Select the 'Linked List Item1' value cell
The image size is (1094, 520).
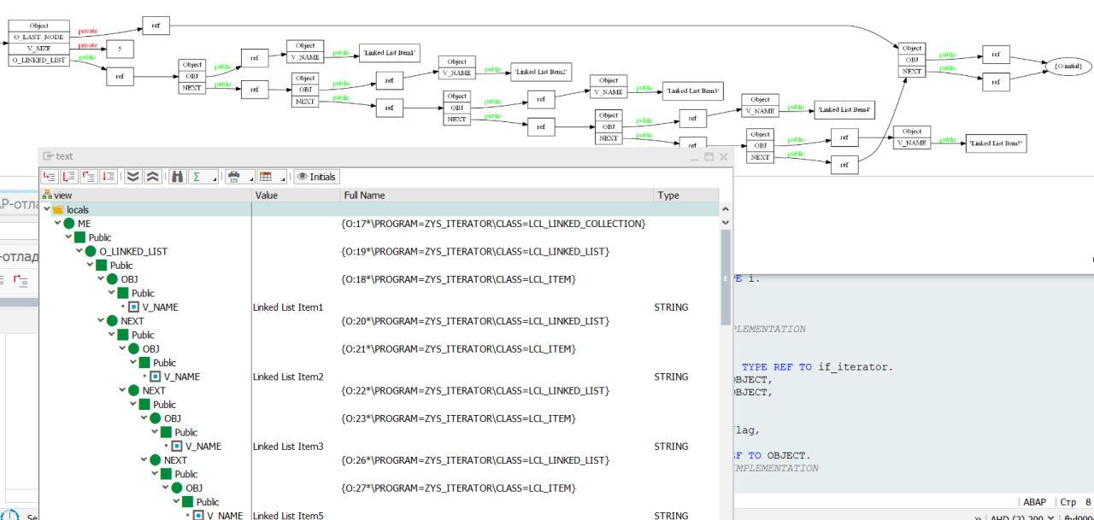(x=288, y=307)
